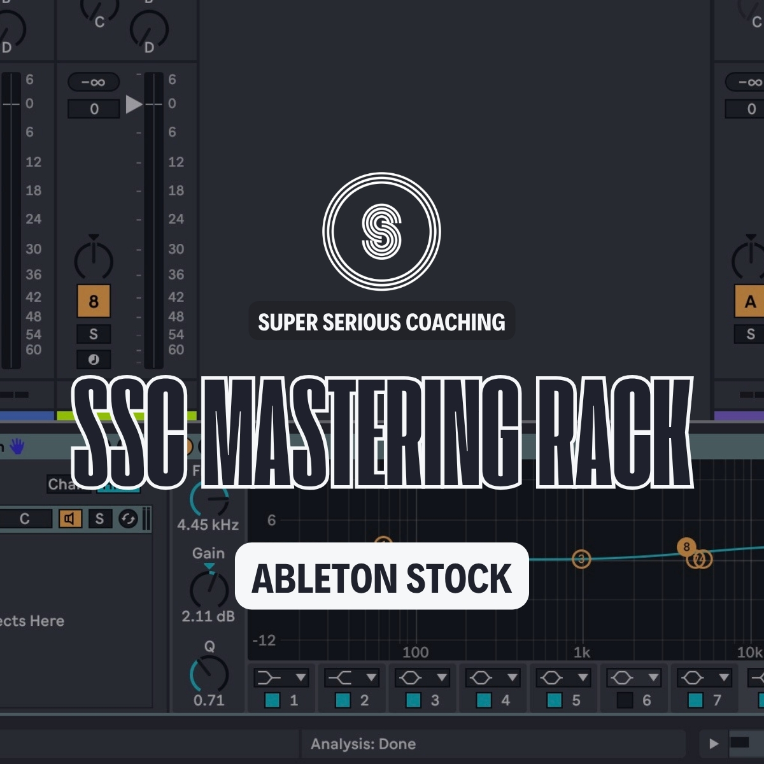764x764 pixels.
Task: Toggle EQ band 7 activator square
Action: 696,700
